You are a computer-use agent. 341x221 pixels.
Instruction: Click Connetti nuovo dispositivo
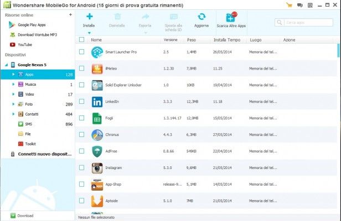tap(41, 154)
